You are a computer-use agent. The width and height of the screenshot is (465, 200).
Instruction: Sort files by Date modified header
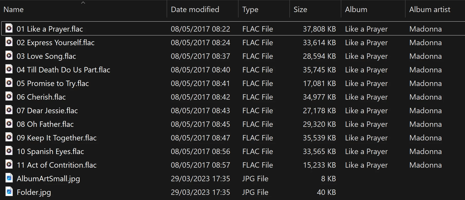(195, 9)
